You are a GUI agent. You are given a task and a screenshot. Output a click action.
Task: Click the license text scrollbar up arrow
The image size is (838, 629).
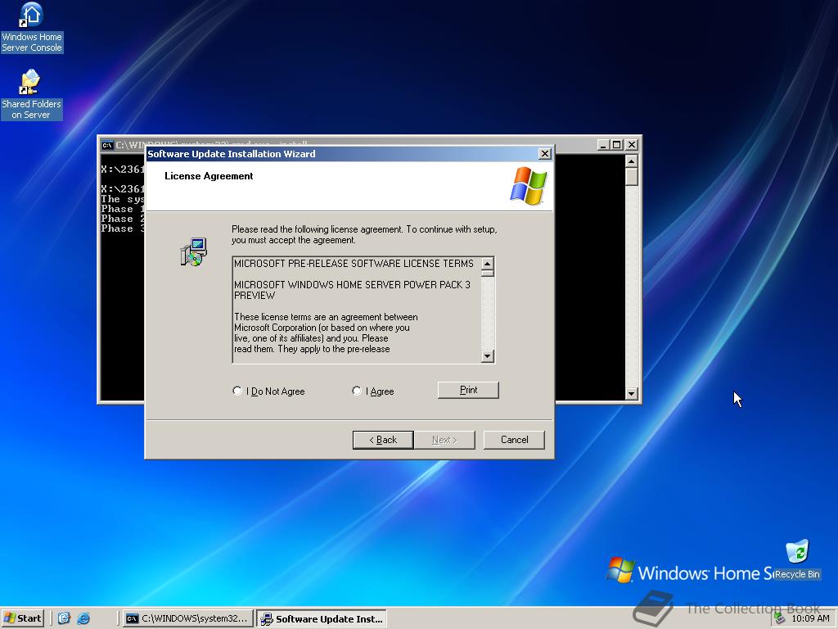click(x=488, y=265)
